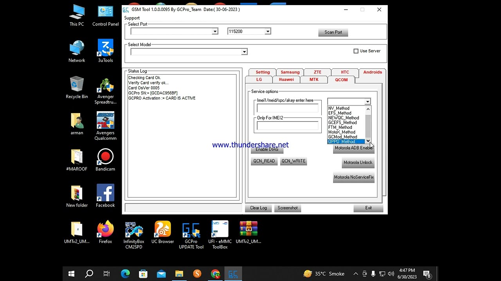Choose OPPO_Method from the list
Viewport: 501px width, 281px height.
coord(346,141)
